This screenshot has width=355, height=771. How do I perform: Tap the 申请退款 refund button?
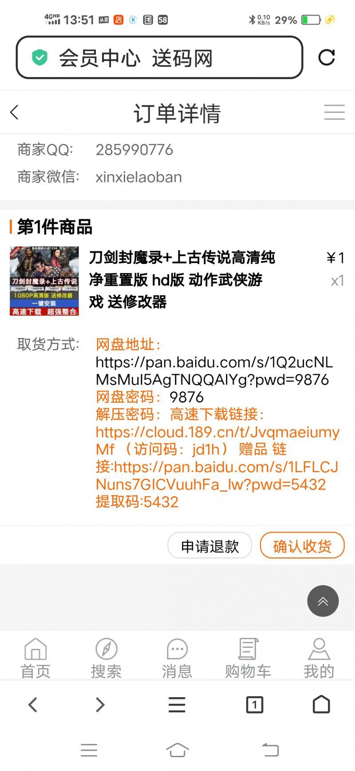coord(210,546)
